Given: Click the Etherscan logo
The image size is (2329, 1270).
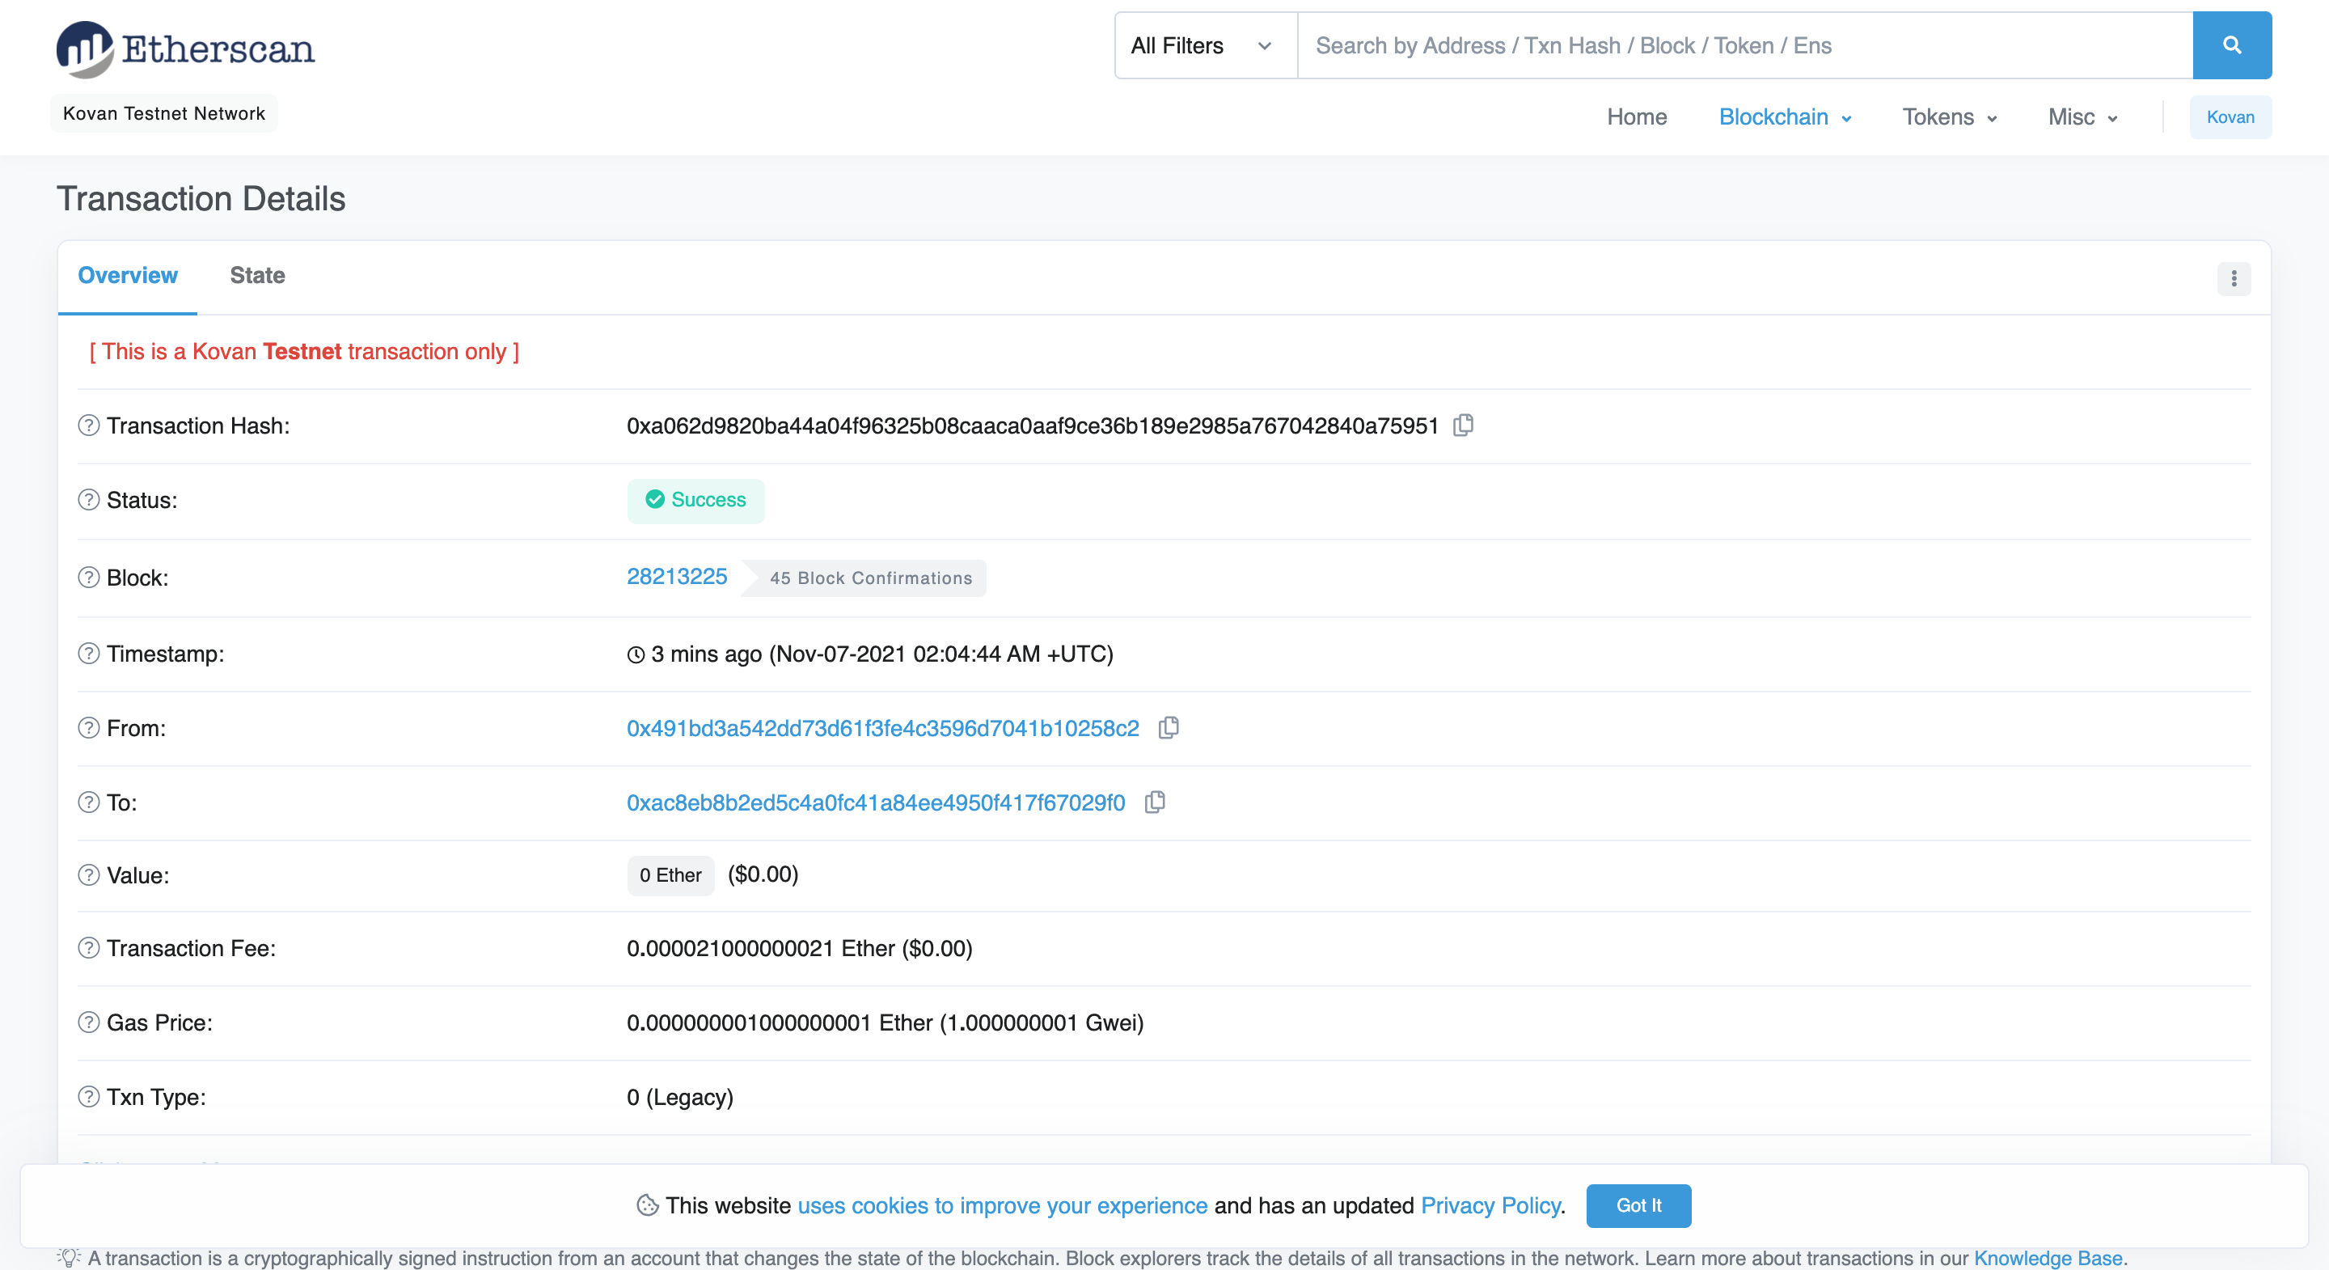Looking at the screenshot, I should pos(185,49).
